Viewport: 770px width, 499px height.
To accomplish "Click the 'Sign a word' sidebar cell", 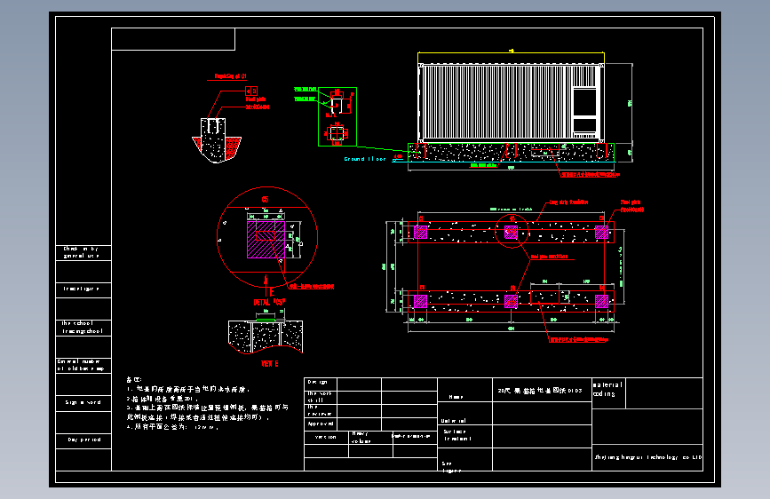I will pyautogui.click(x=83, y=403).
